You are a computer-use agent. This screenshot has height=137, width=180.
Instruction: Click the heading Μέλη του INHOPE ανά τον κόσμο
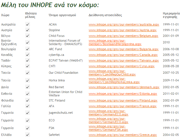[x=50, y=5]
